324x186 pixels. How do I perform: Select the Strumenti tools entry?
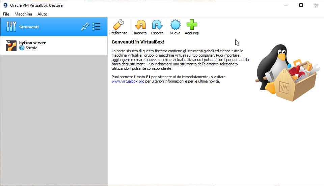point(54,27)
